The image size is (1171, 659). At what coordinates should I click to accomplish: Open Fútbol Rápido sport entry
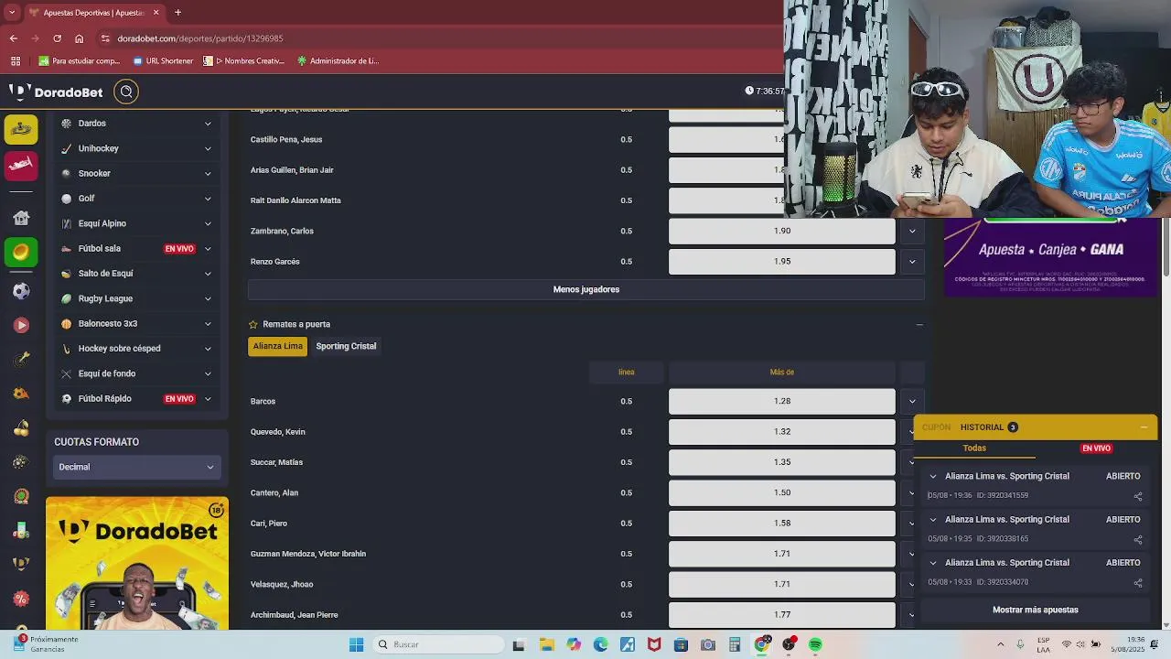(136, 399)
